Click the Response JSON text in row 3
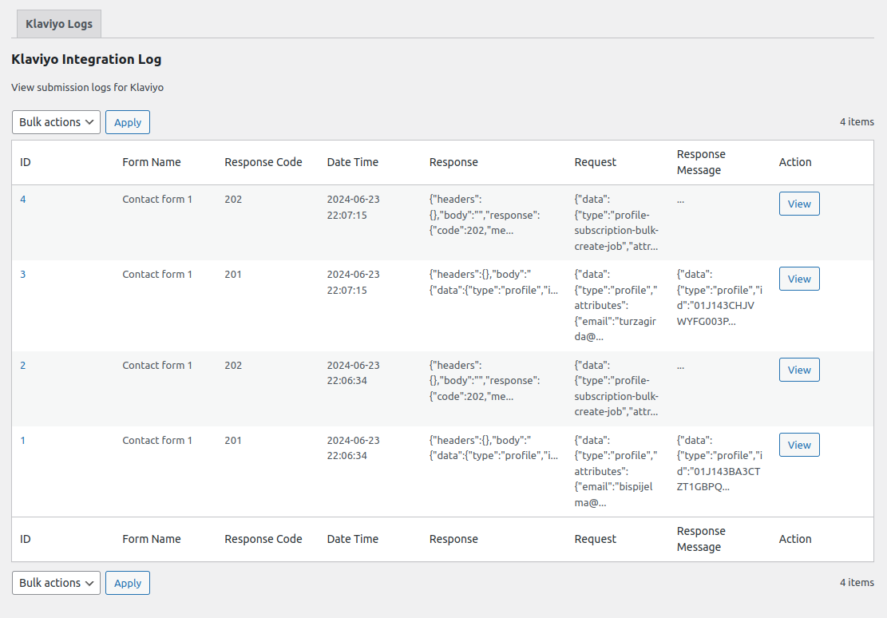The width and height of the screenshot is (887, 618). click(x=493, y=283)
